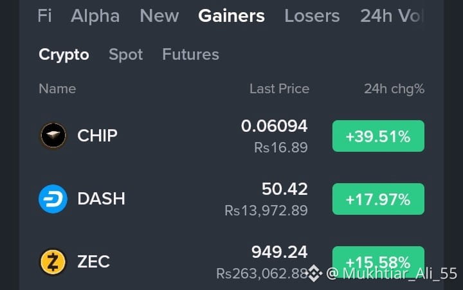Open the Losers tab
The width and height of the screenshot is (463, 290).
tap(312, 16)
